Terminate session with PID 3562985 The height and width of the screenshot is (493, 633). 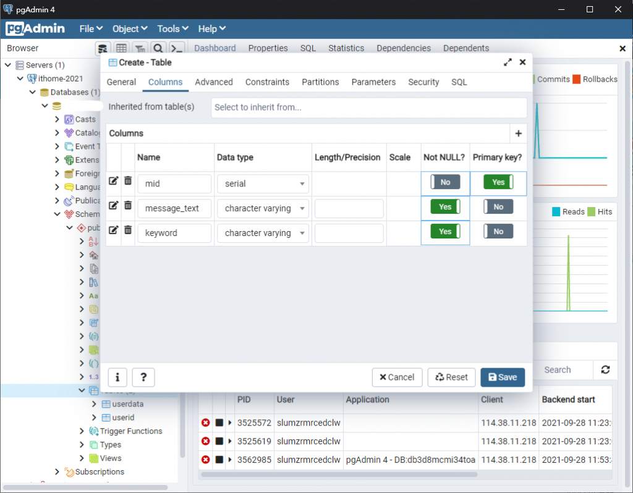[x=205, y=460]
